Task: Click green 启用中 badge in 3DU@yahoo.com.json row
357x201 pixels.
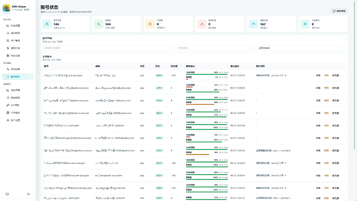Action: (x=159, y=138)
